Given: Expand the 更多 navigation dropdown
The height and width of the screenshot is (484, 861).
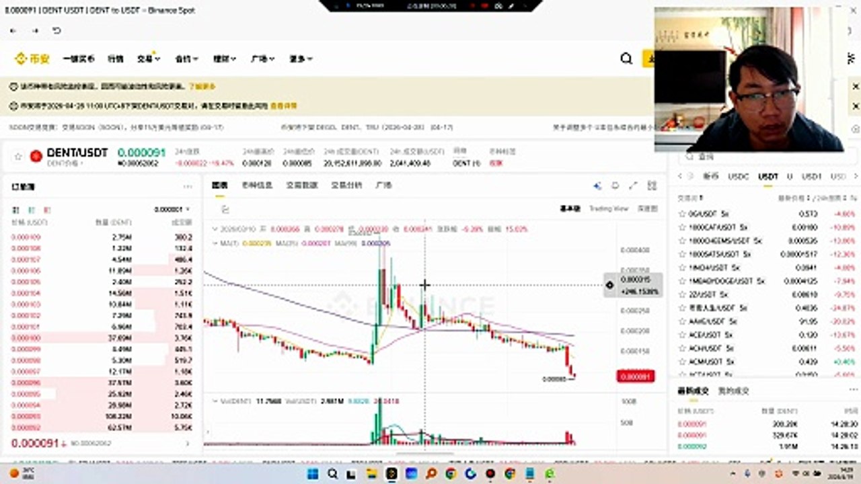Looking at the screenshot, I should pos(301,59).
